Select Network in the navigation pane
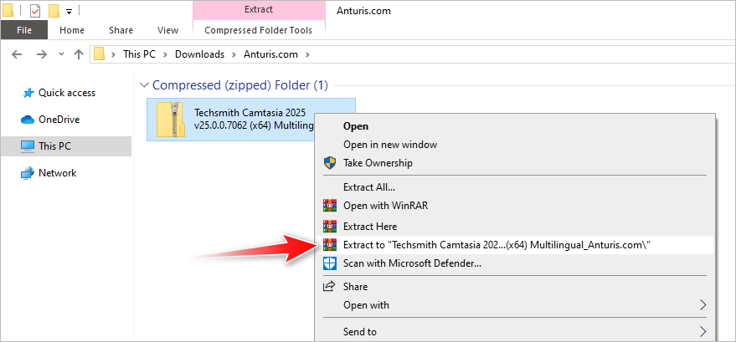 57,173
